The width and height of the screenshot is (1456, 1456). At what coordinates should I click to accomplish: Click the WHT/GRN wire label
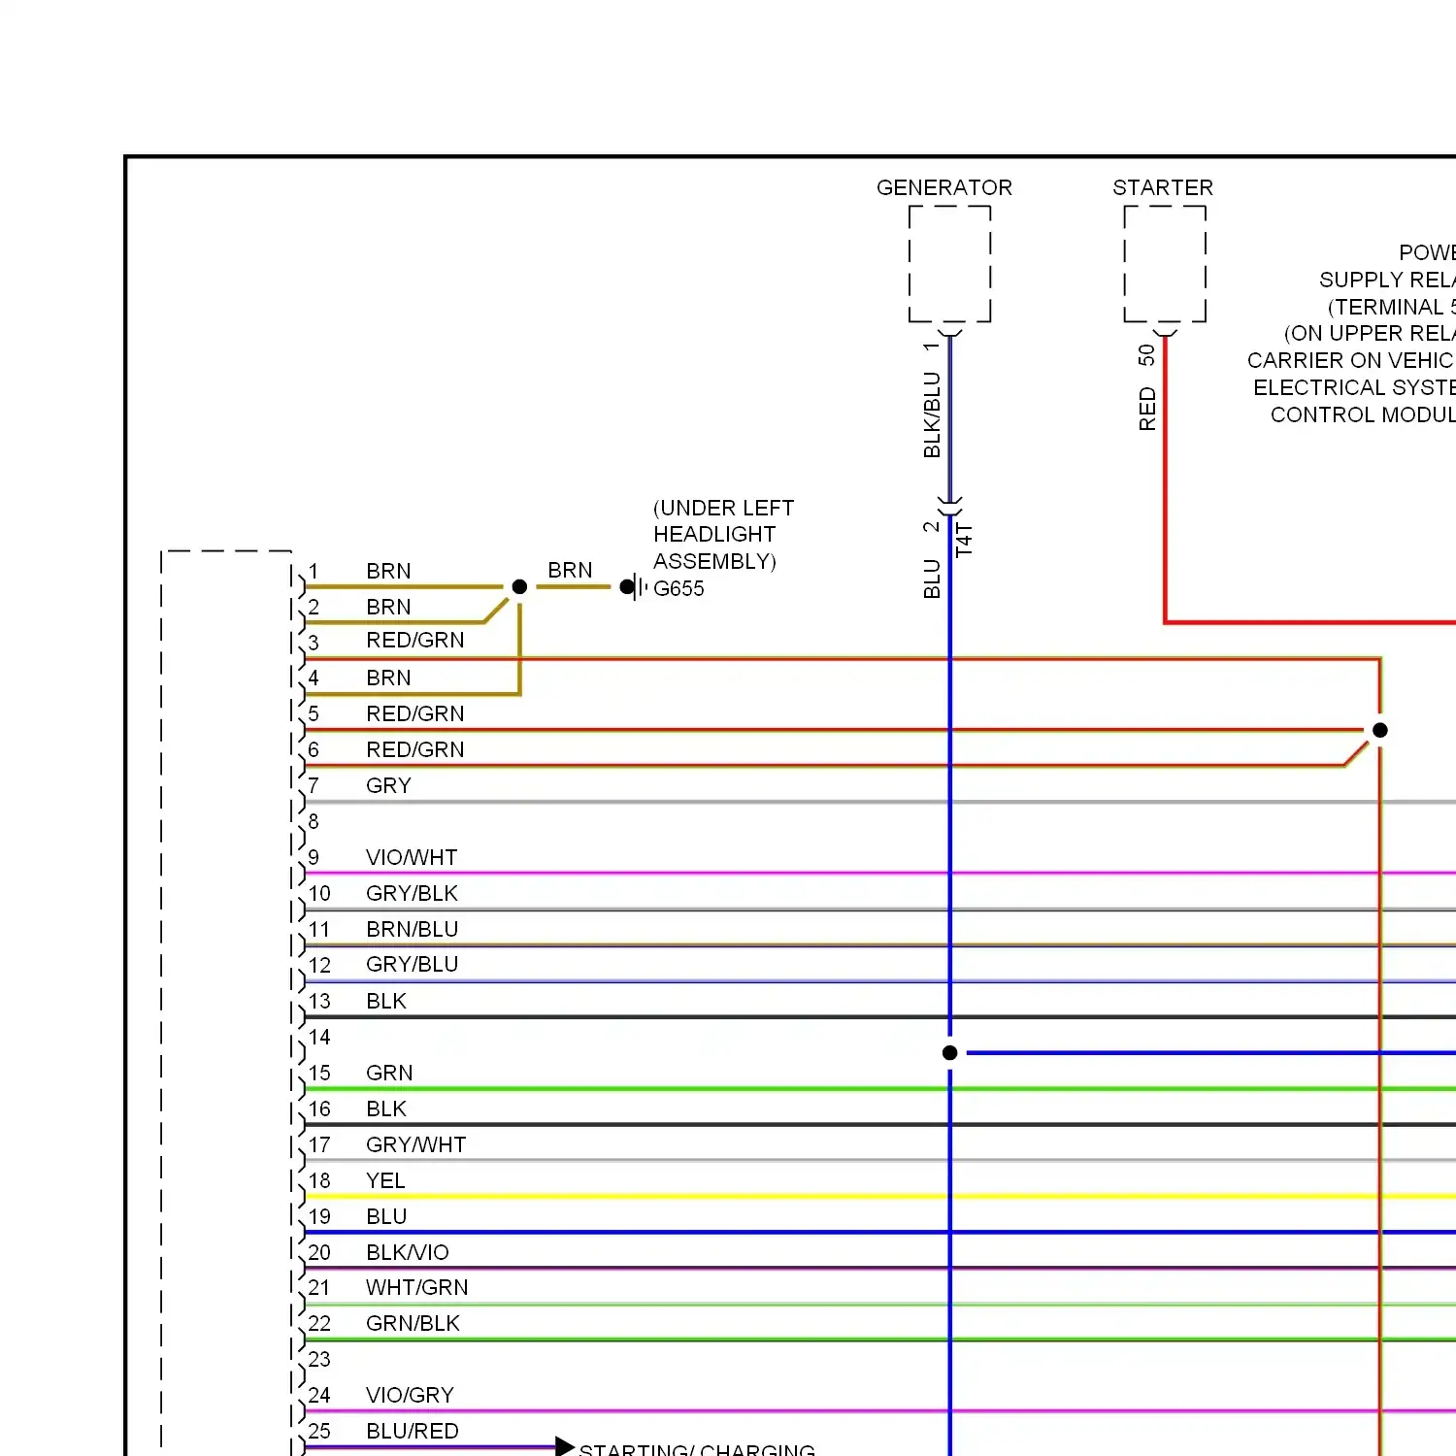(x=416, y=1287)
